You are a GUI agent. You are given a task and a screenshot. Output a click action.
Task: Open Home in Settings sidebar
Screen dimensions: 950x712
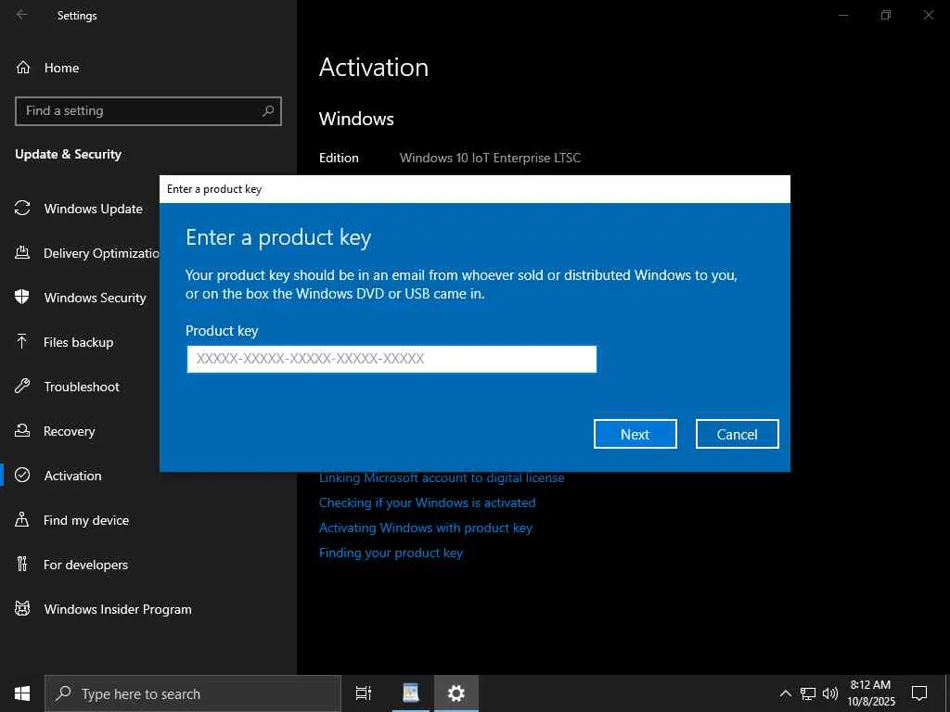point(62,68)
